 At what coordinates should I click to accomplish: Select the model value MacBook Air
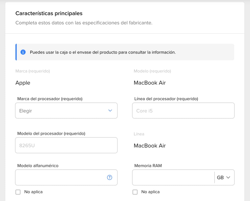[x=150, y=83]
